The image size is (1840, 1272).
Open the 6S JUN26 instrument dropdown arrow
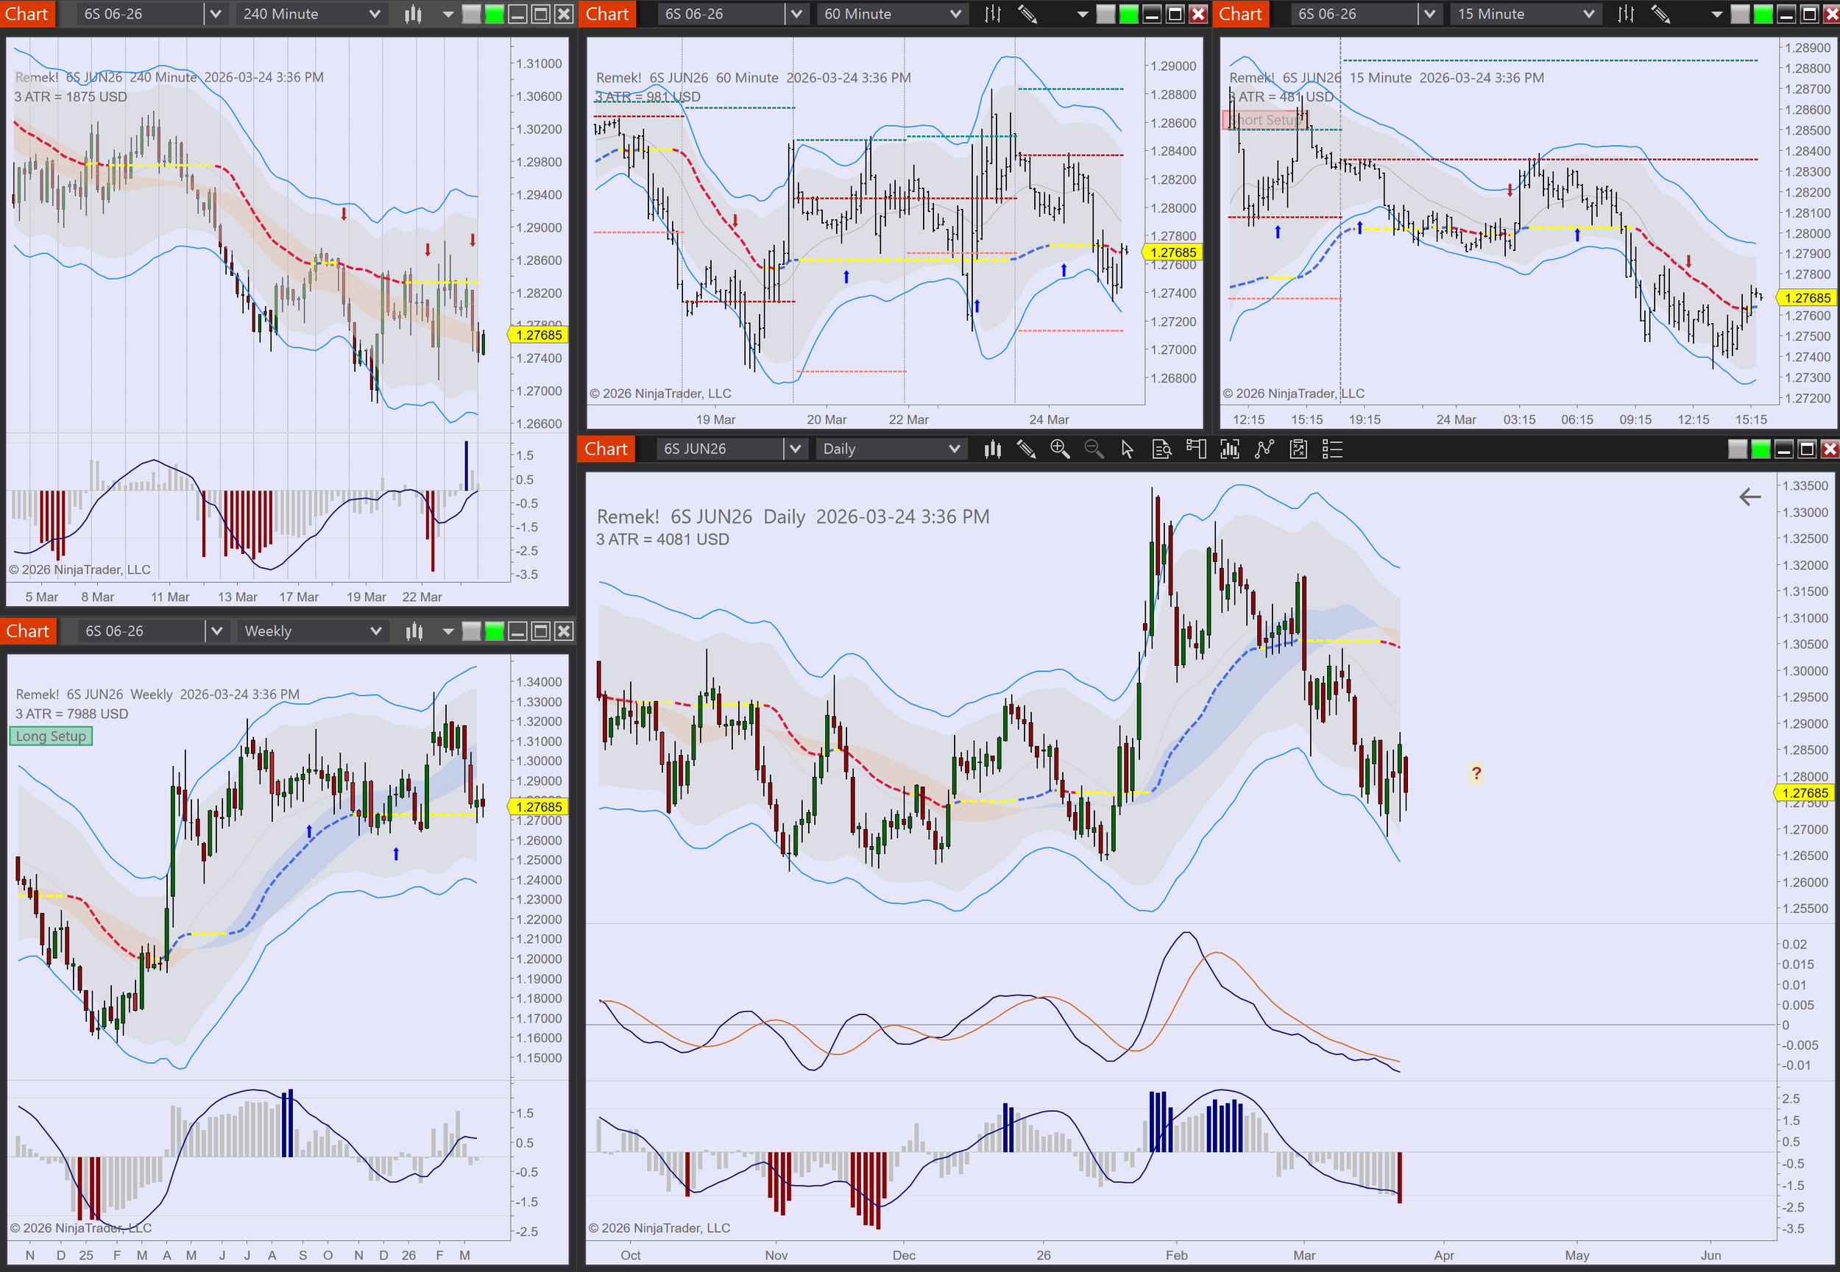pyautogui.click(x=794, y=450)
